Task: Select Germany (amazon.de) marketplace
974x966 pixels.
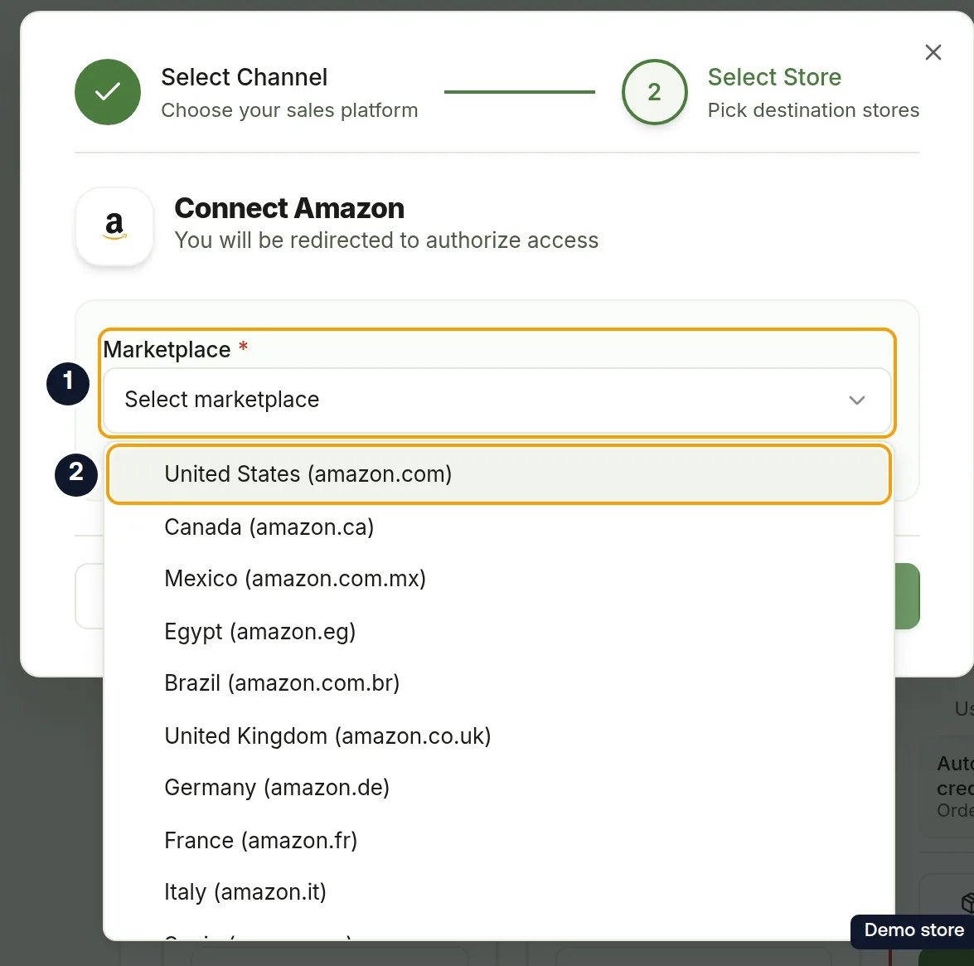Action: (499, 787)
